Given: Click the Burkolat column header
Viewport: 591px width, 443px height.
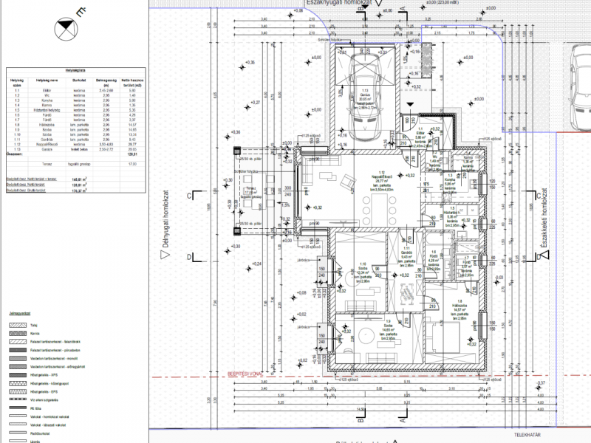Looking at the screenshot, I should (x=79, y=80).
